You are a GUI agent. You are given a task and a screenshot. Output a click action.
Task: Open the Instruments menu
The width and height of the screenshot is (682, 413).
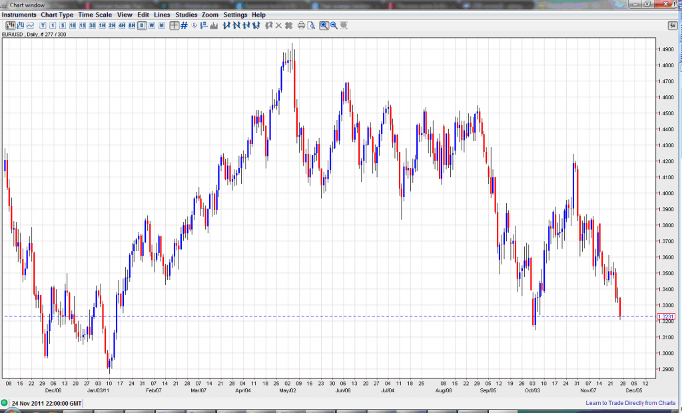pyautogui.click(x=19, y=15)
